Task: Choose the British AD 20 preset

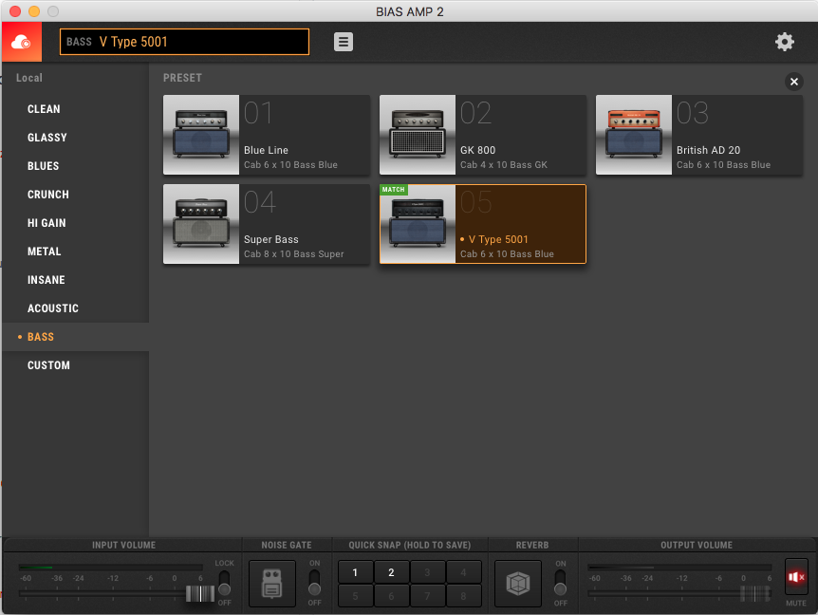Action: pyautogui.click(x=698, y=135)
